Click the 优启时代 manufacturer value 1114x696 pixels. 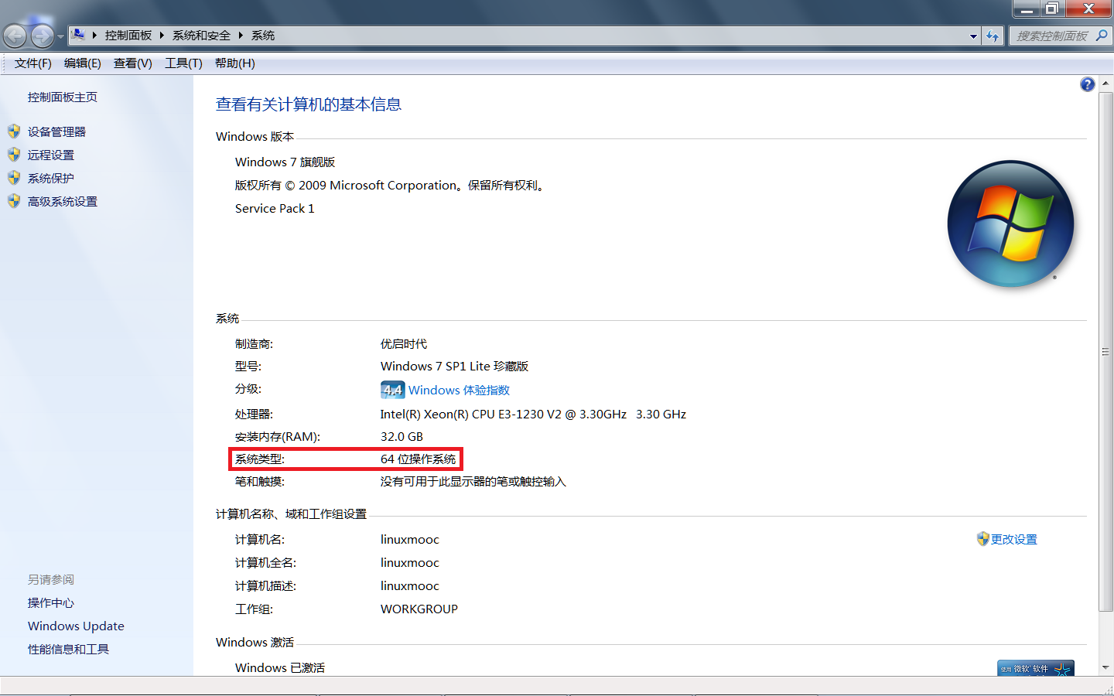pos(403,344)
